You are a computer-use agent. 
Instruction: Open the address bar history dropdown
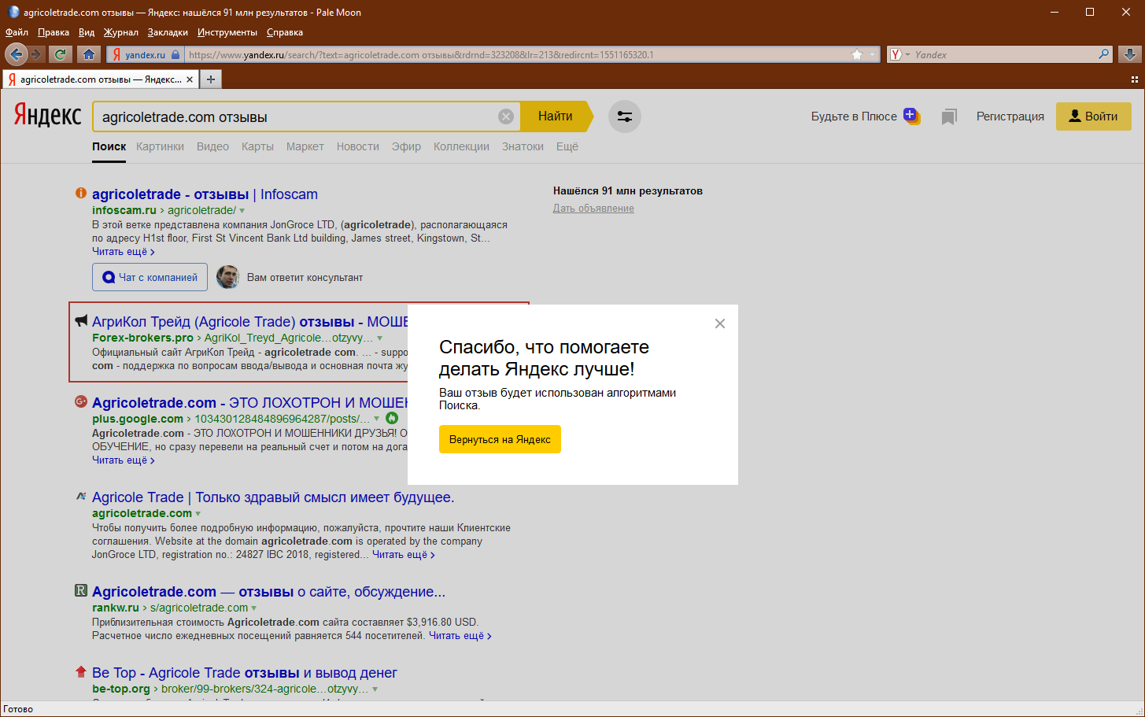coord(872,54)
